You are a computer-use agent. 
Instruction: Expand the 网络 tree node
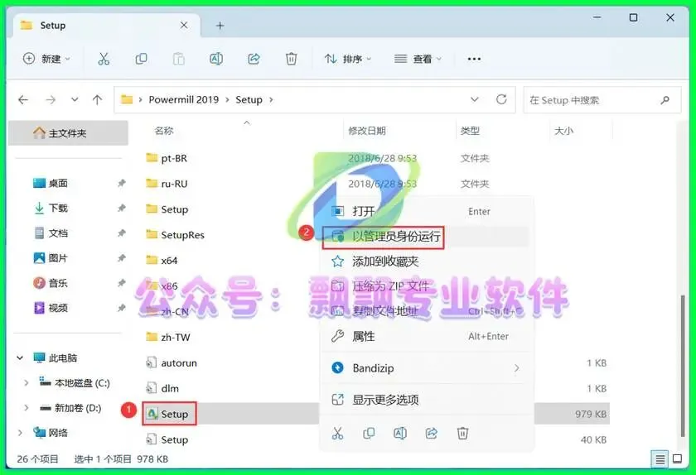click(x=20, y=433)
